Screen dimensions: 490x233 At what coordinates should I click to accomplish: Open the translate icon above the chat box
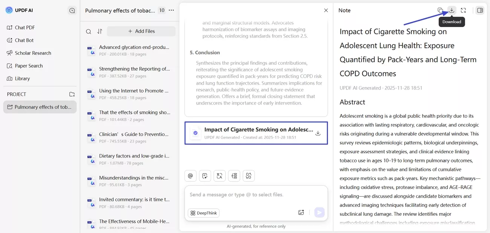click(219, 176)
